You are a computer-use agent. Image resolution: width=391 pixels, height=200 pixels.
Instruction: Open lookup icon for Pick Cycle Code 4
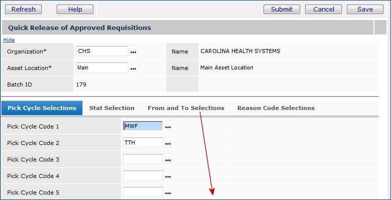point(168,176)
